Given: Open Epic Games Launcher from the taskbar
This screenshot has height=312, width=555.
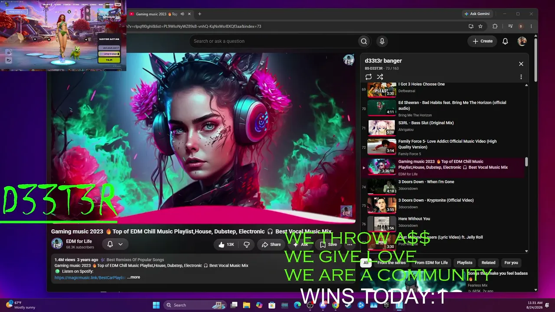Looking at the screenshot, I should pos(386,305).
